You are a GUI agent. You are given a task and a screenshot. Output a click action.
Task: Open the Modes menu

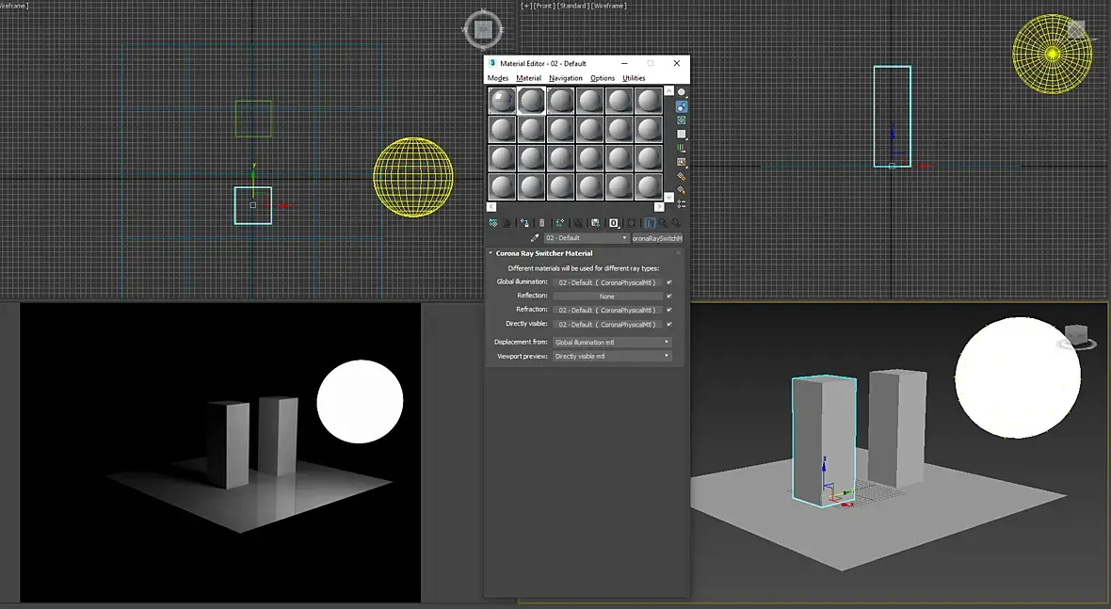(498, 78)
